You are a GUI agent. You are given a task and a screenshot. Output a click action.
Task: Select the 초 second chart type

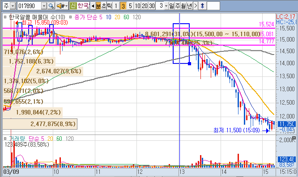(x=104, y=6)
